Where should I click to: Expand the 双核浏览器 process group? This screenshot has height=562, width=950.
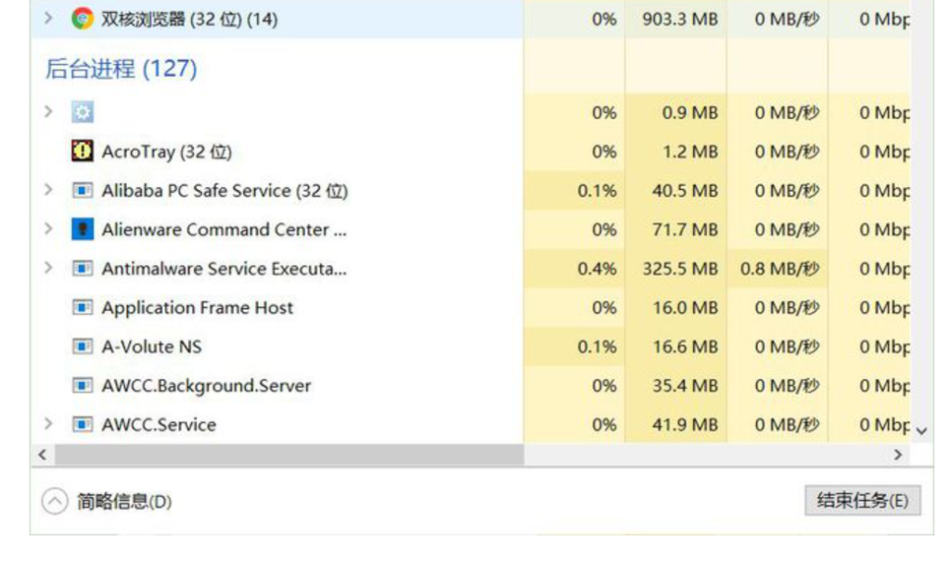pyautogui.click(x=48, y=19)
